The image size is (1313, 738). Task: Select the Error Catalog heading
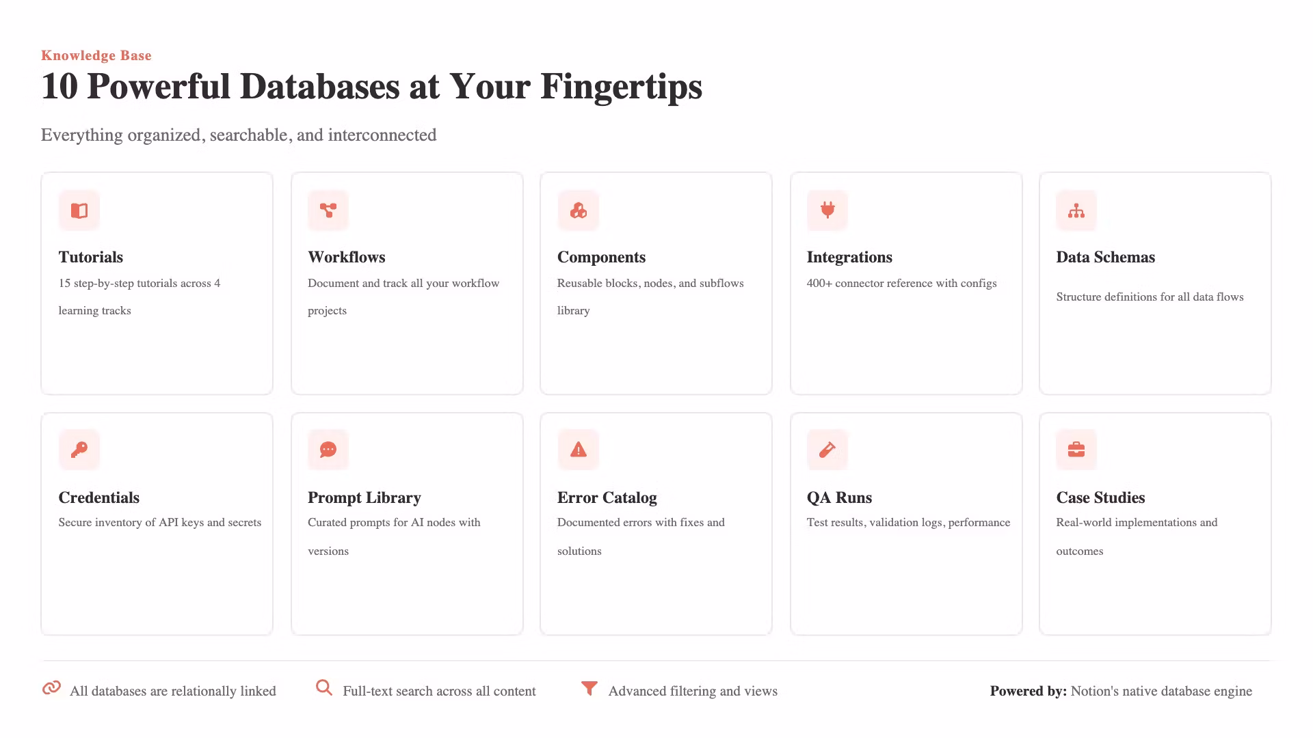[x=607, y=497]
